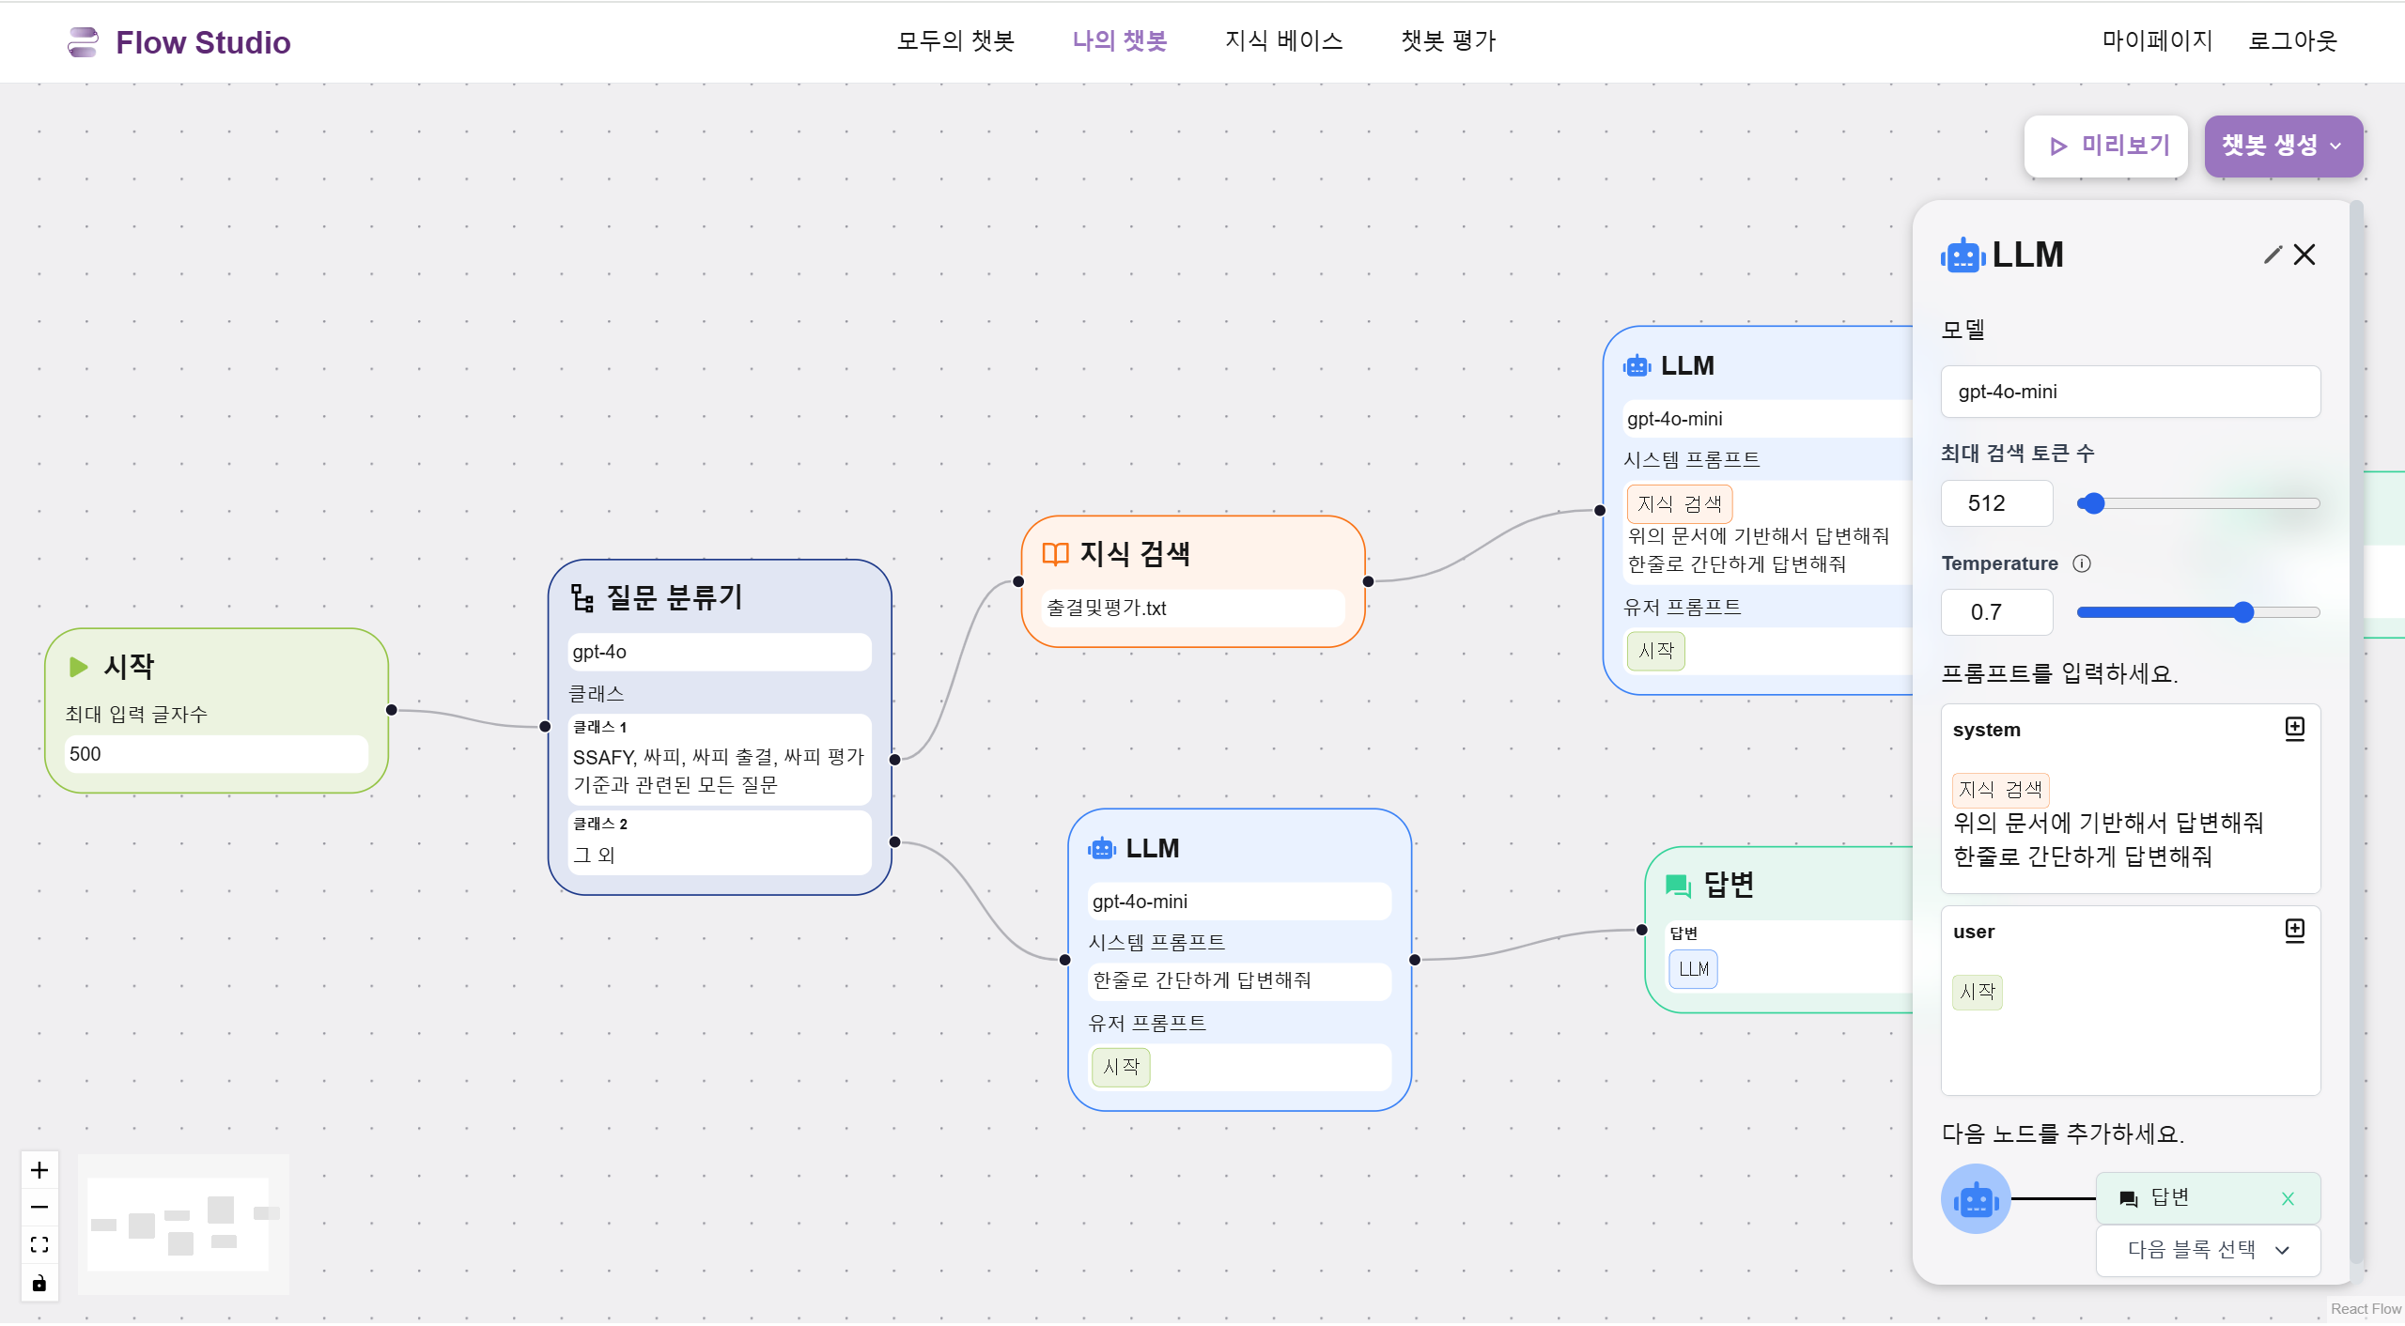The height and width of the screenshot is (1326, 2405).
Task: Click the book icon on 지식 검색 node
Action: 1054,554
